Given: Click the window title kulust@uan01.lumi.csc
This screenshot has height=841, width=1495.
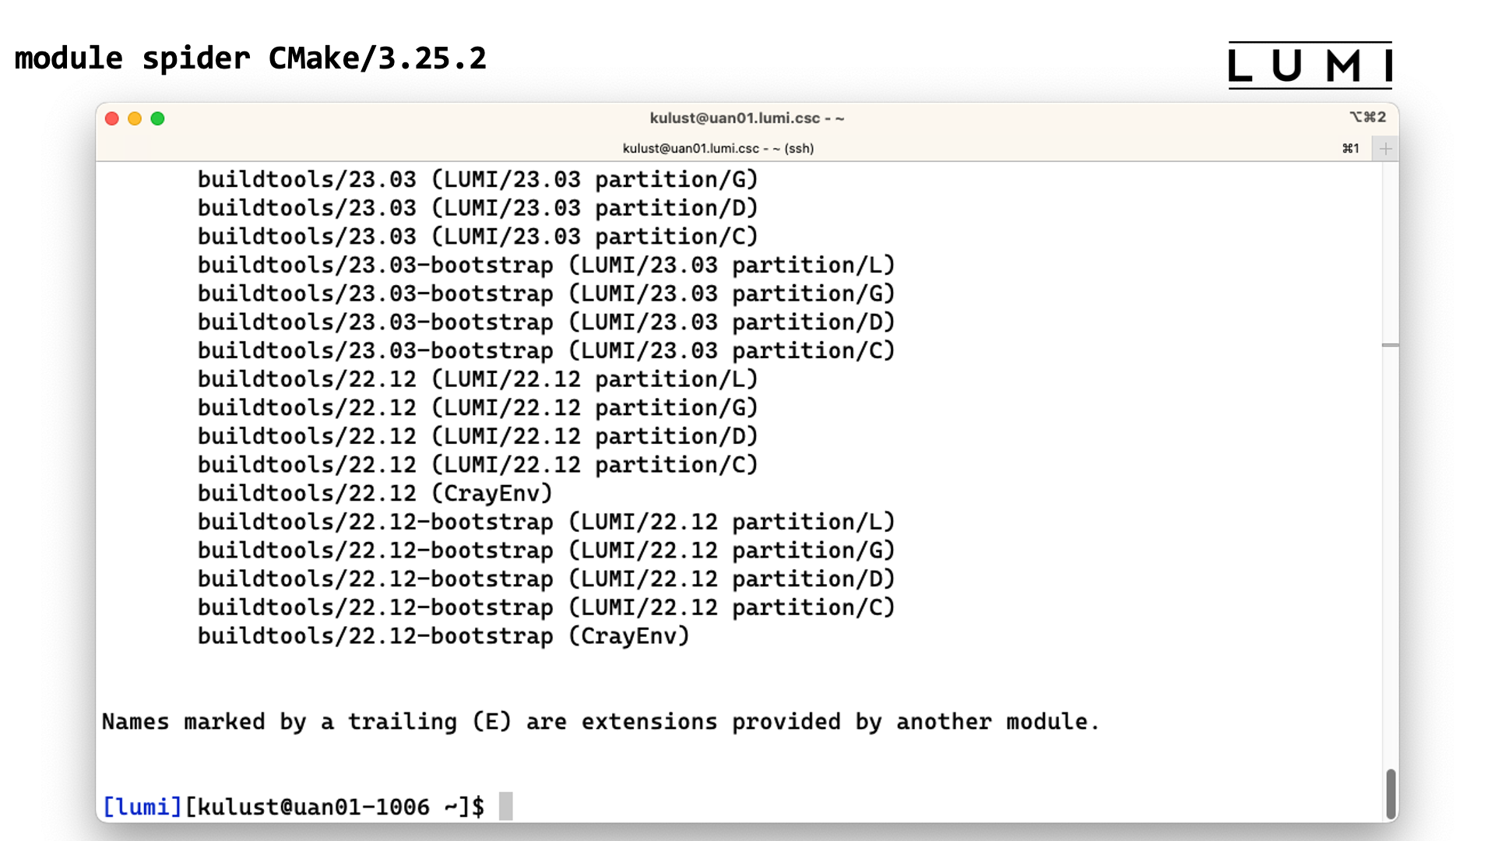Looking at the screenshot, I should [747, 118].
